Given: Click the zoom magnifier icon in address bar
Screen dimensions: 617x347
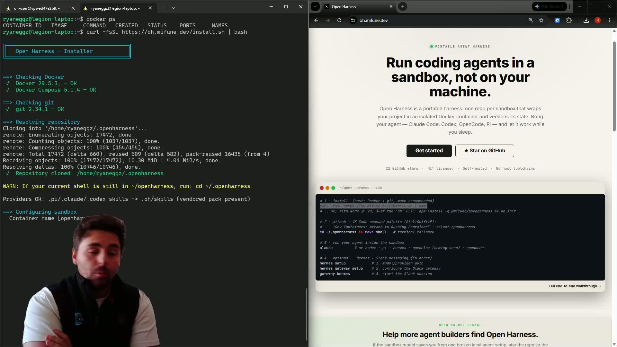Looking at the screenshot, I should [x=531, y=20].
